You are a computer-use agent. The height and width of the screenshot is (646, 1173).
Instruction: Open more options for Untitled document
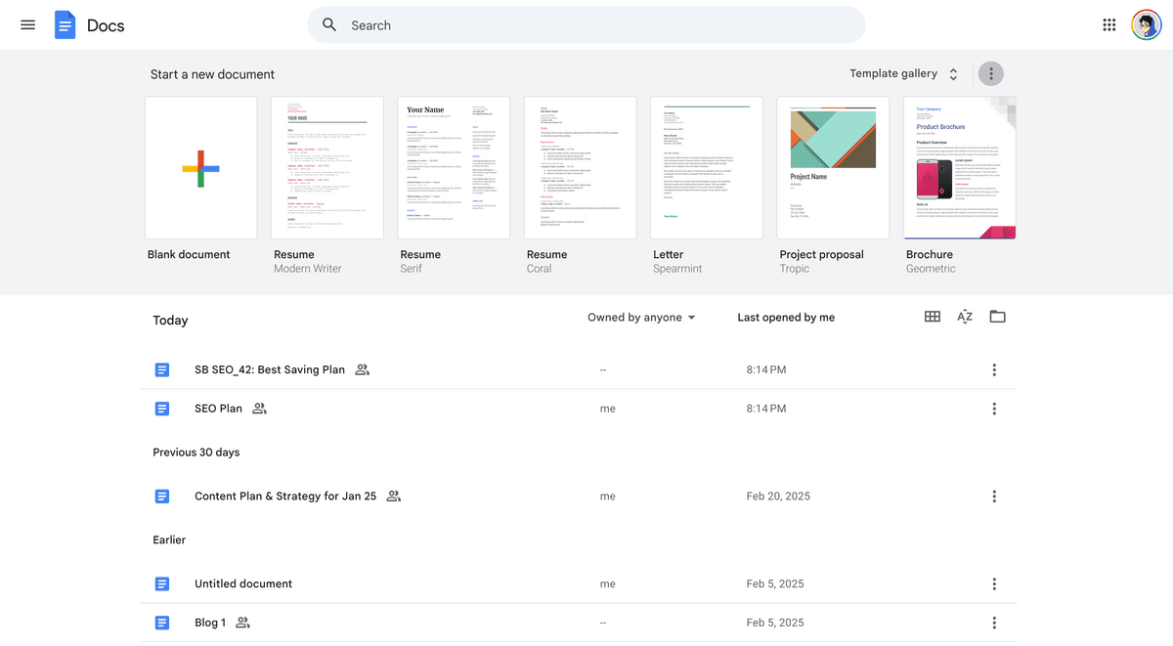(994, 583)
